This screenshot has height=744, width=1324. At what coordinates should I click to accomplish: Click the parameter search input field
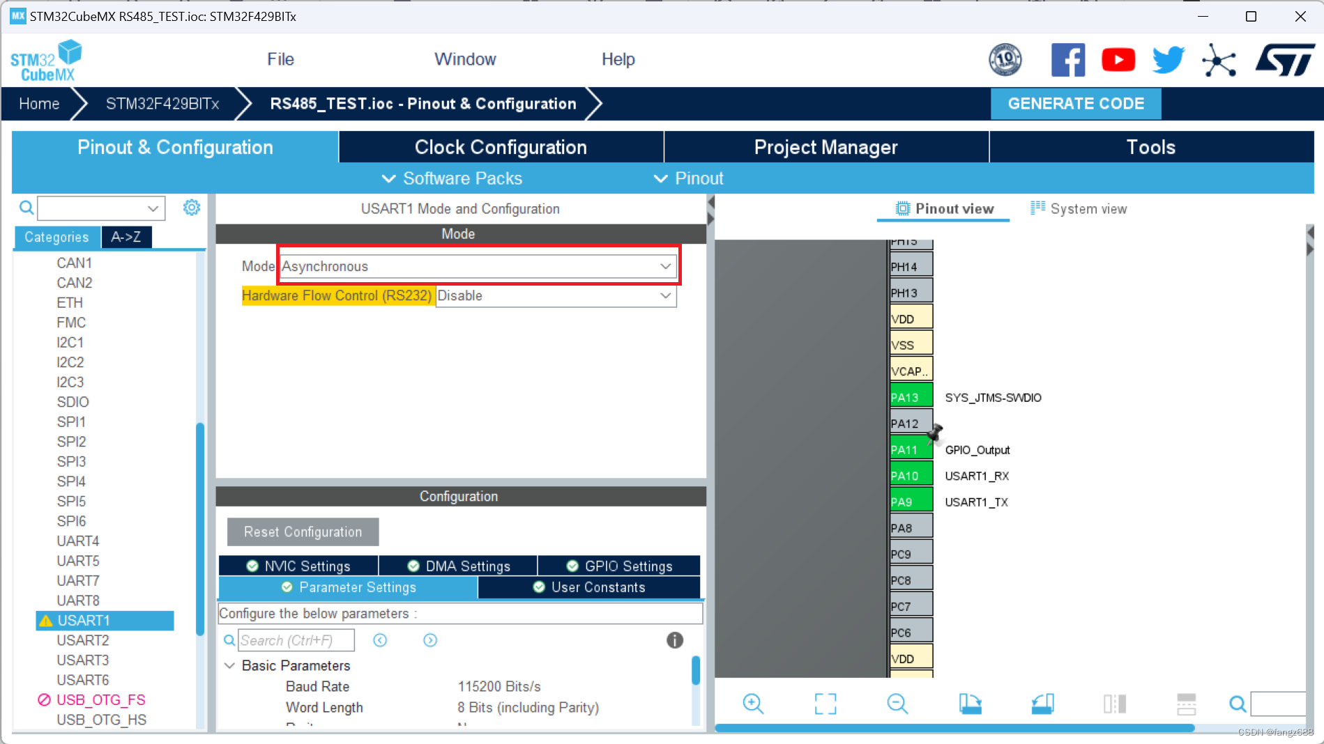pos(296,640)
